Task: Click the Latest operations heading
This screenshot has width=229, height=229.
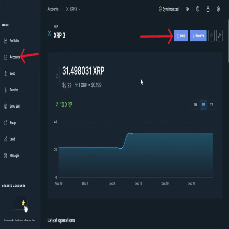Action: tap(61, 220)
